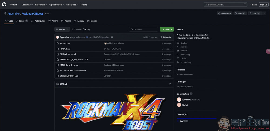The width and height of the screenshot is (270, 131).
Task: View the 0 Tags link
Action: click(87, 29)
